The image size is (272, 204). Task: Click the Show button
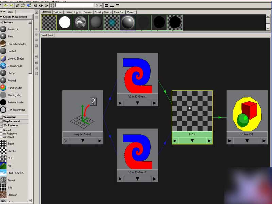coord(99,5)
